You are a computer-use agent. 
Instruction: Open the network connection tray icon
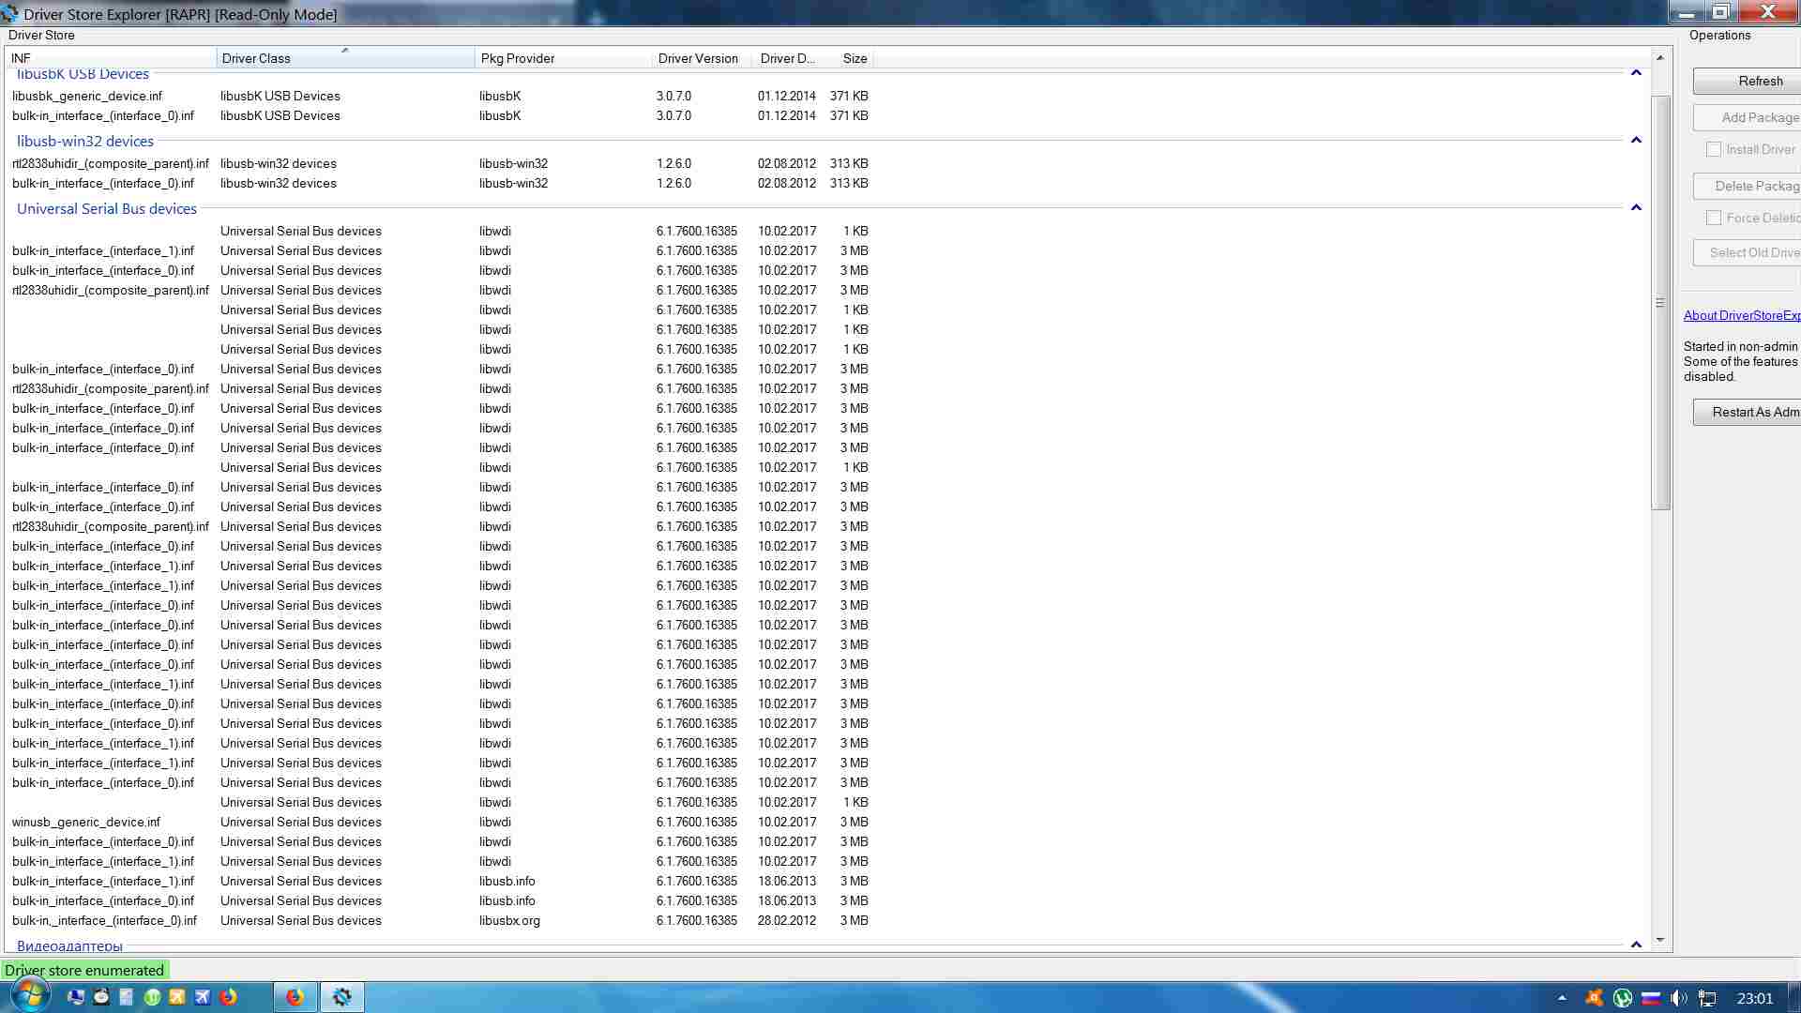coord(1707,998)
